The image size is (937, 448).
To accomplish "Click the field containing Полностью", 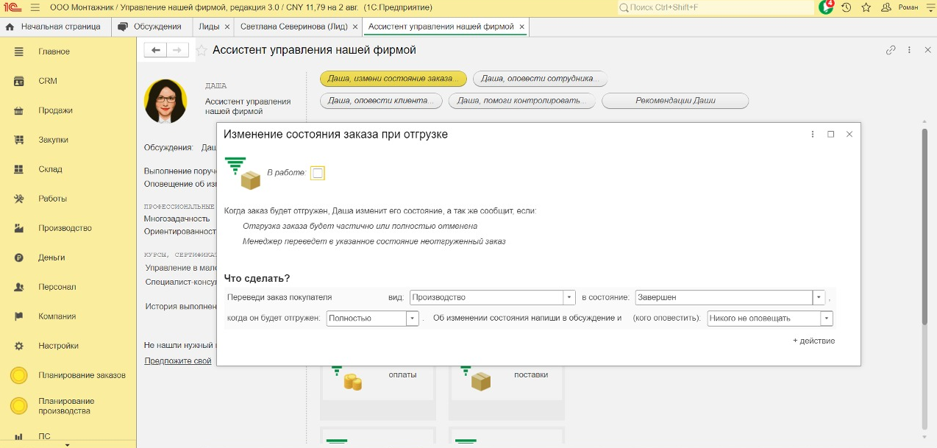I will (x=366, y=319).
